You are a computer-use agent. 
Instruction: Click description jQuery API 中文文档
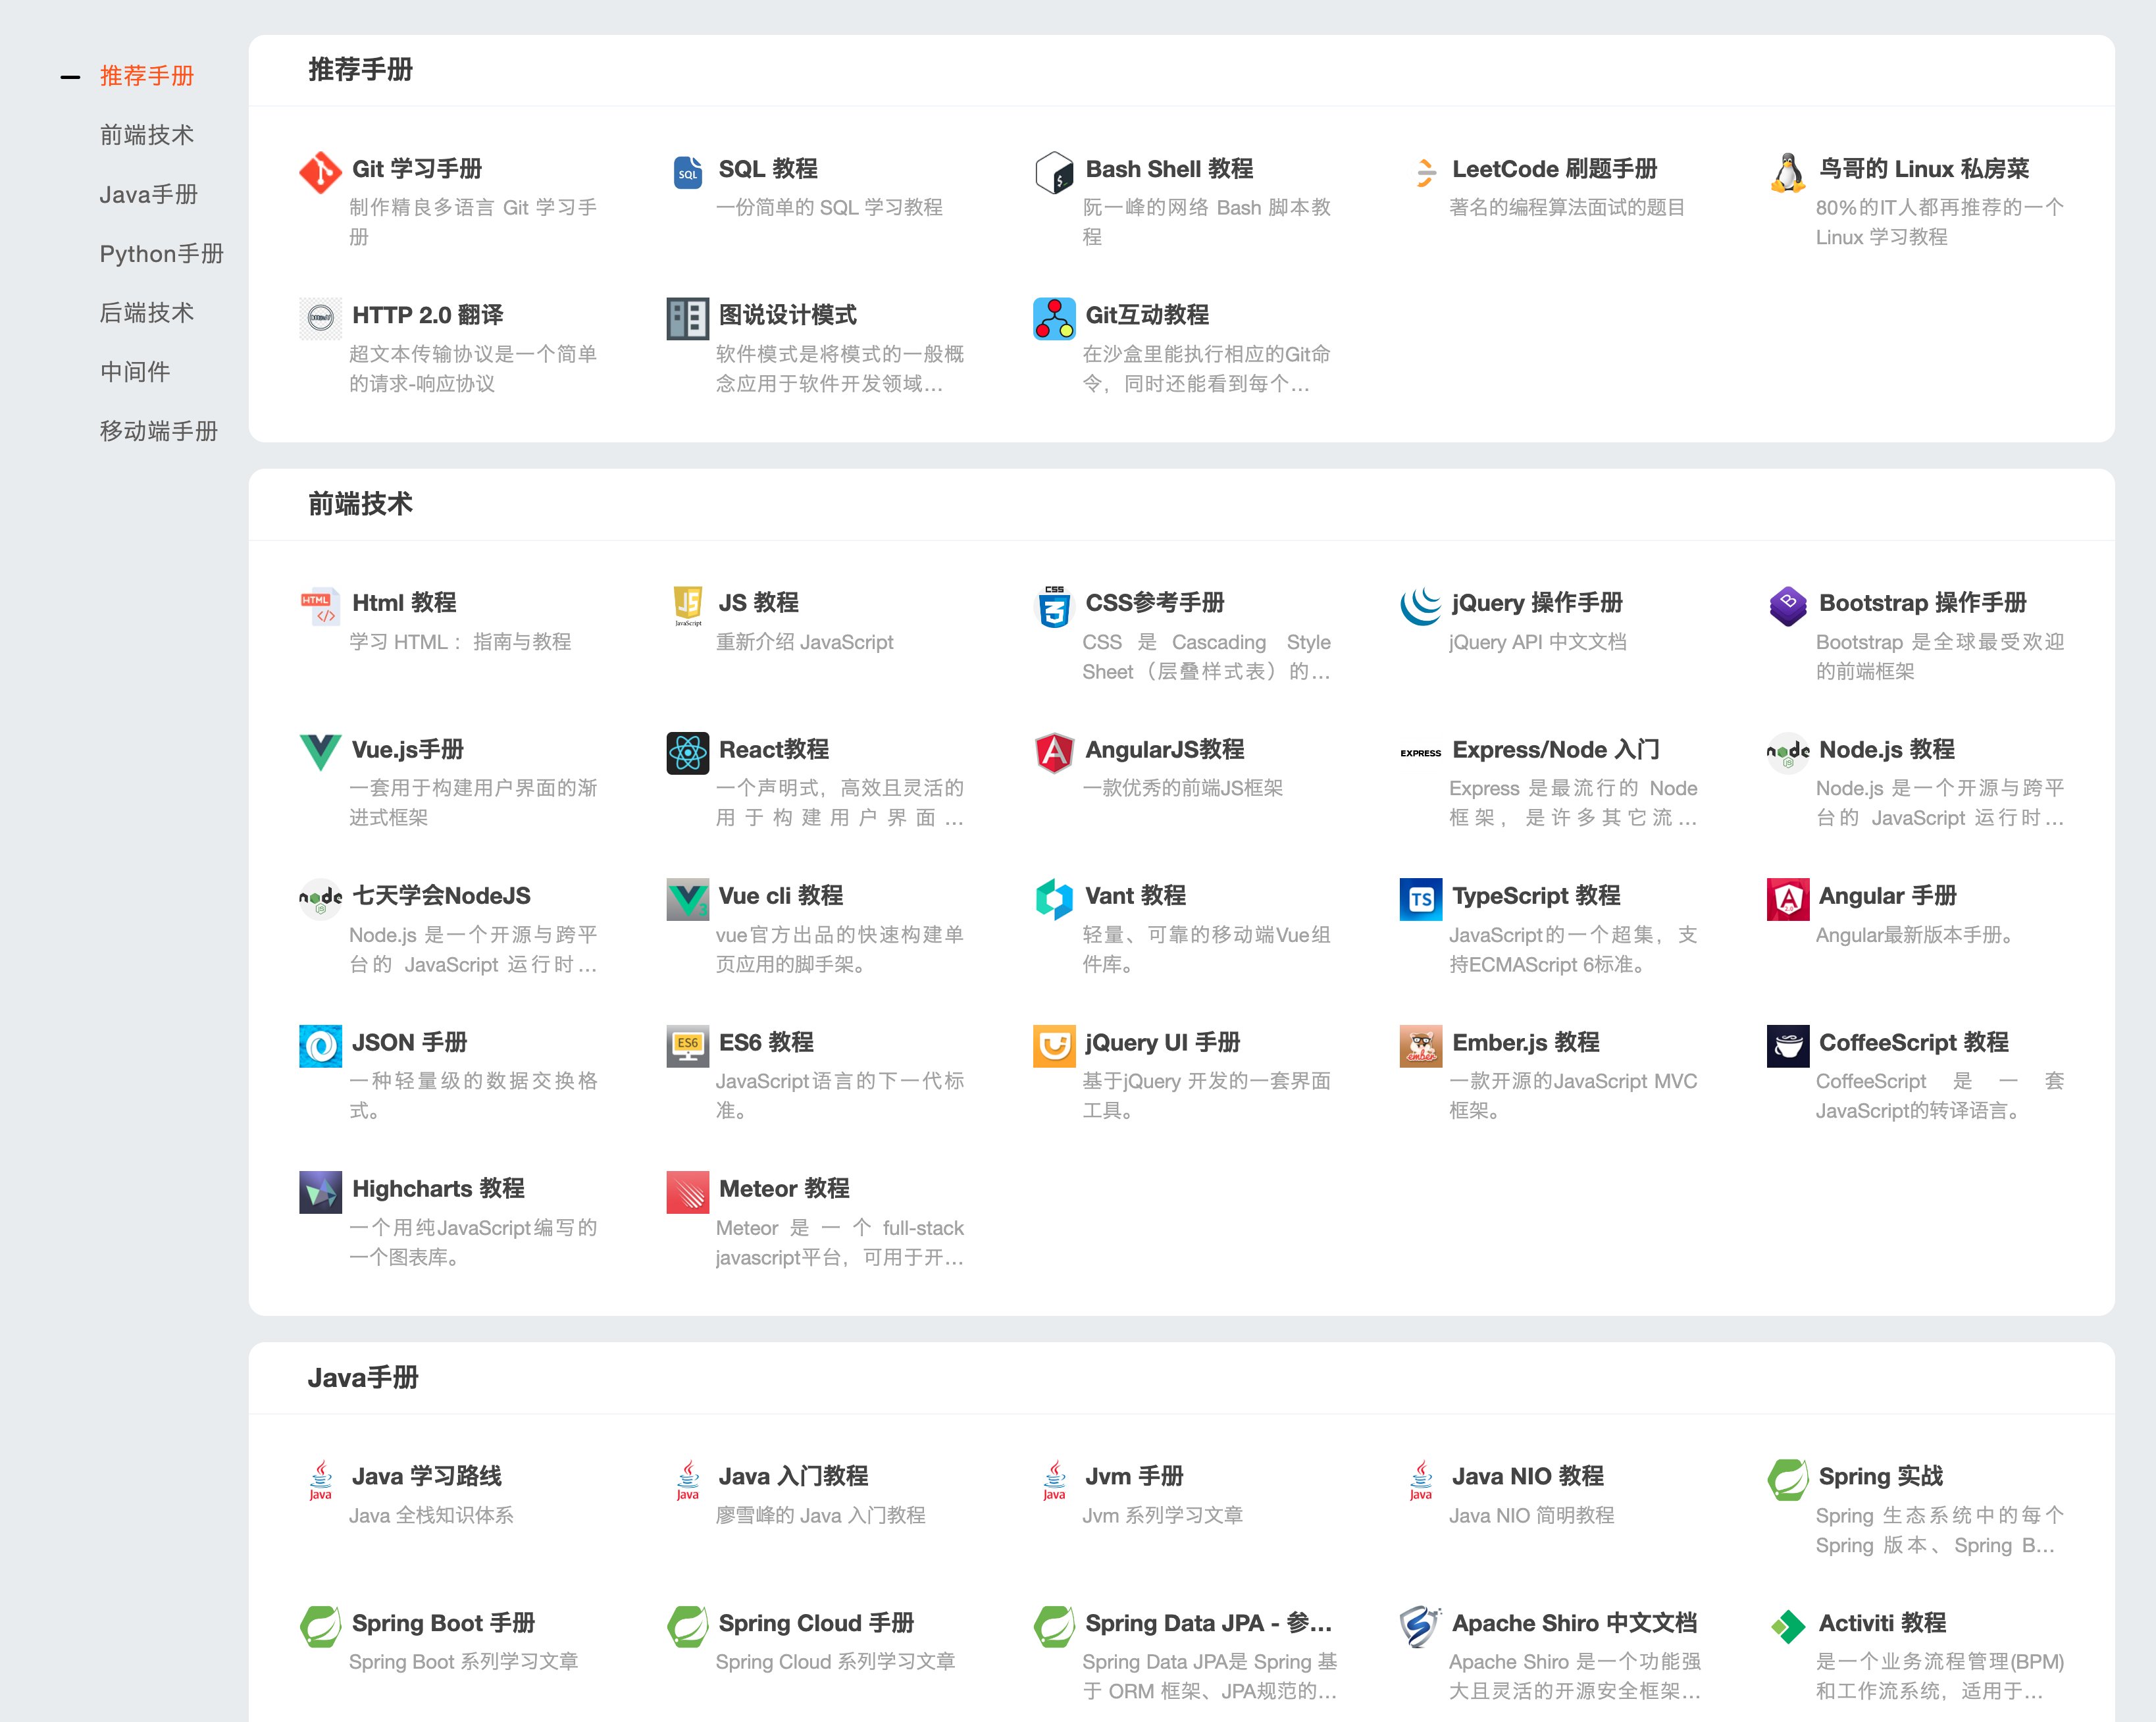coord(1538,642)
